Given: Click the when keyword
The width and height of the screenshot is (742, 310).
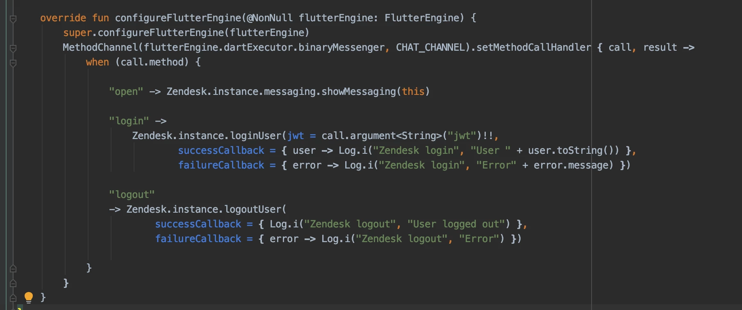Looking at the screenshot, I should [98, 62].
